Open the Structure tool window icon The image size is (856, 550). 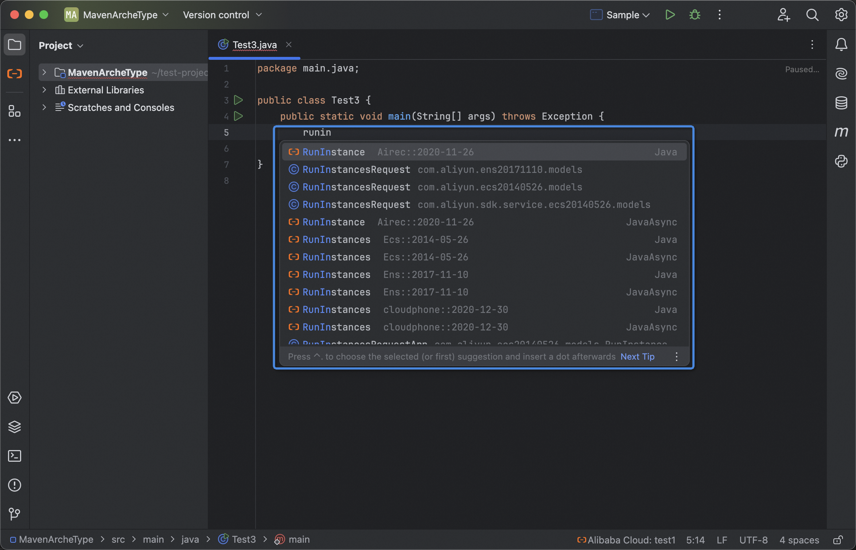(15, 111)
